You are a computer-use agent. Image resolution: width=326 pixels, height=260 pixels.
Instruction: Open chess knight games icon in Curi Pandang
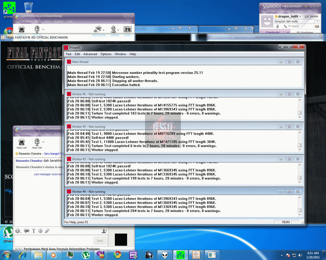pos(113,29)
